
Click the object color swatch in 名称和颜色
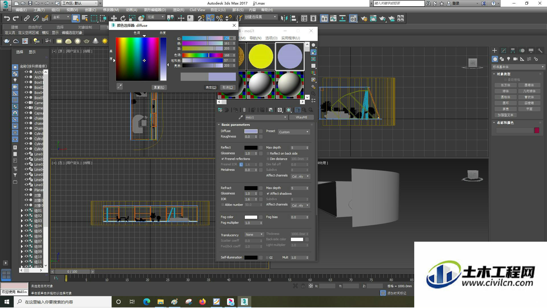537,130
